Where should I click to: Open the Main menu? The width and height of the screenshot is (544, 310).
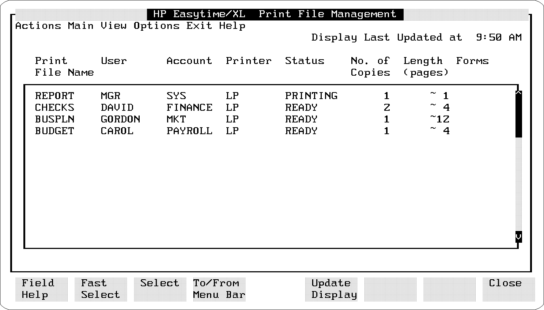tap(80, 26)
